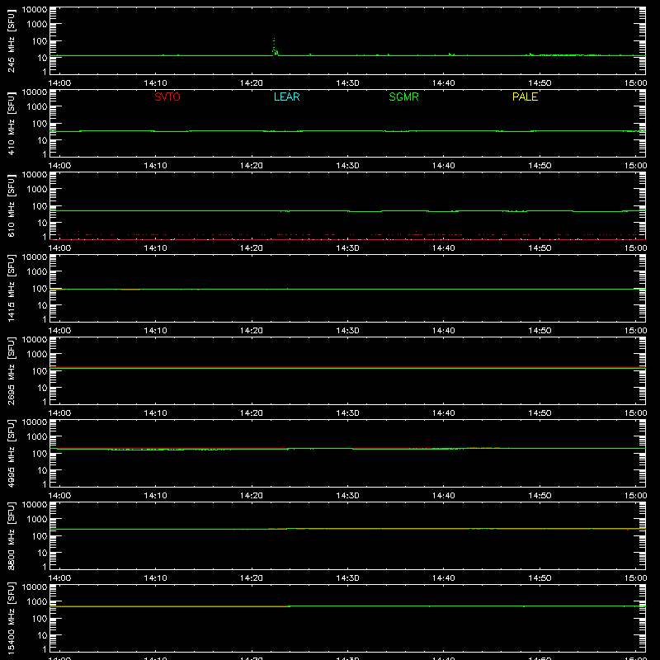
Task: Click 14:40 tick under the 610 MHz plot
Action: coord(444,248)
